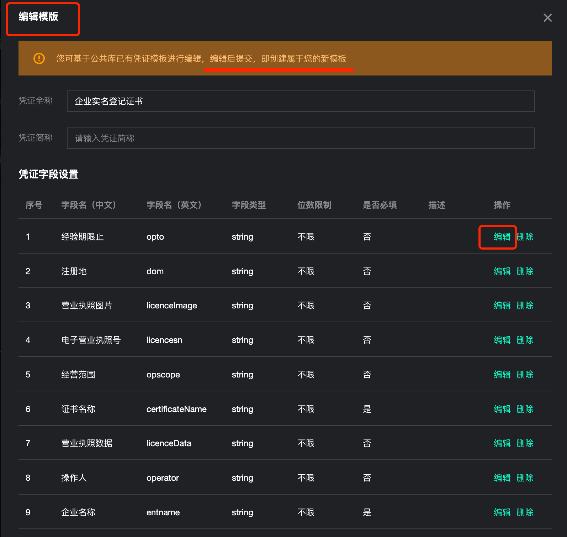Close the edit template dialog
Screen dimensions: 567x537
(x=547, y=18)
